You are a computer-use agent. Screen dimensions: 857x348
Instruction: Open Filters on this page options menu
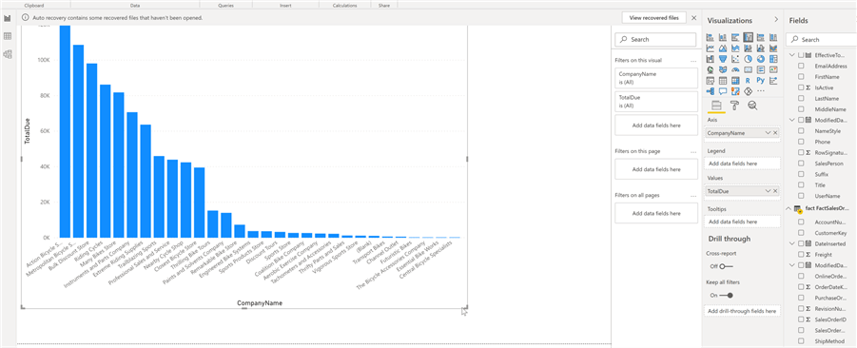[693, 151]
